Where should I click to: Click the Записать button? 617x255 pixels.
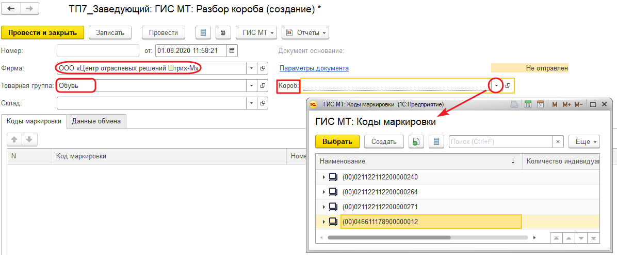pos(110,32)
